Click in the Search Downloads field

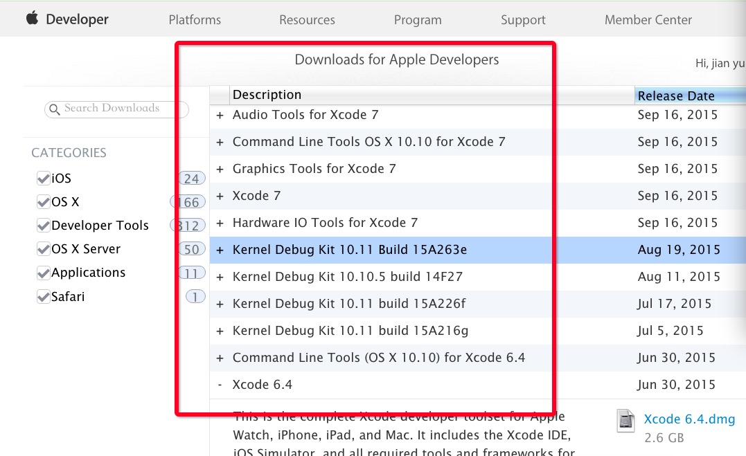click(x=116, y=109)
